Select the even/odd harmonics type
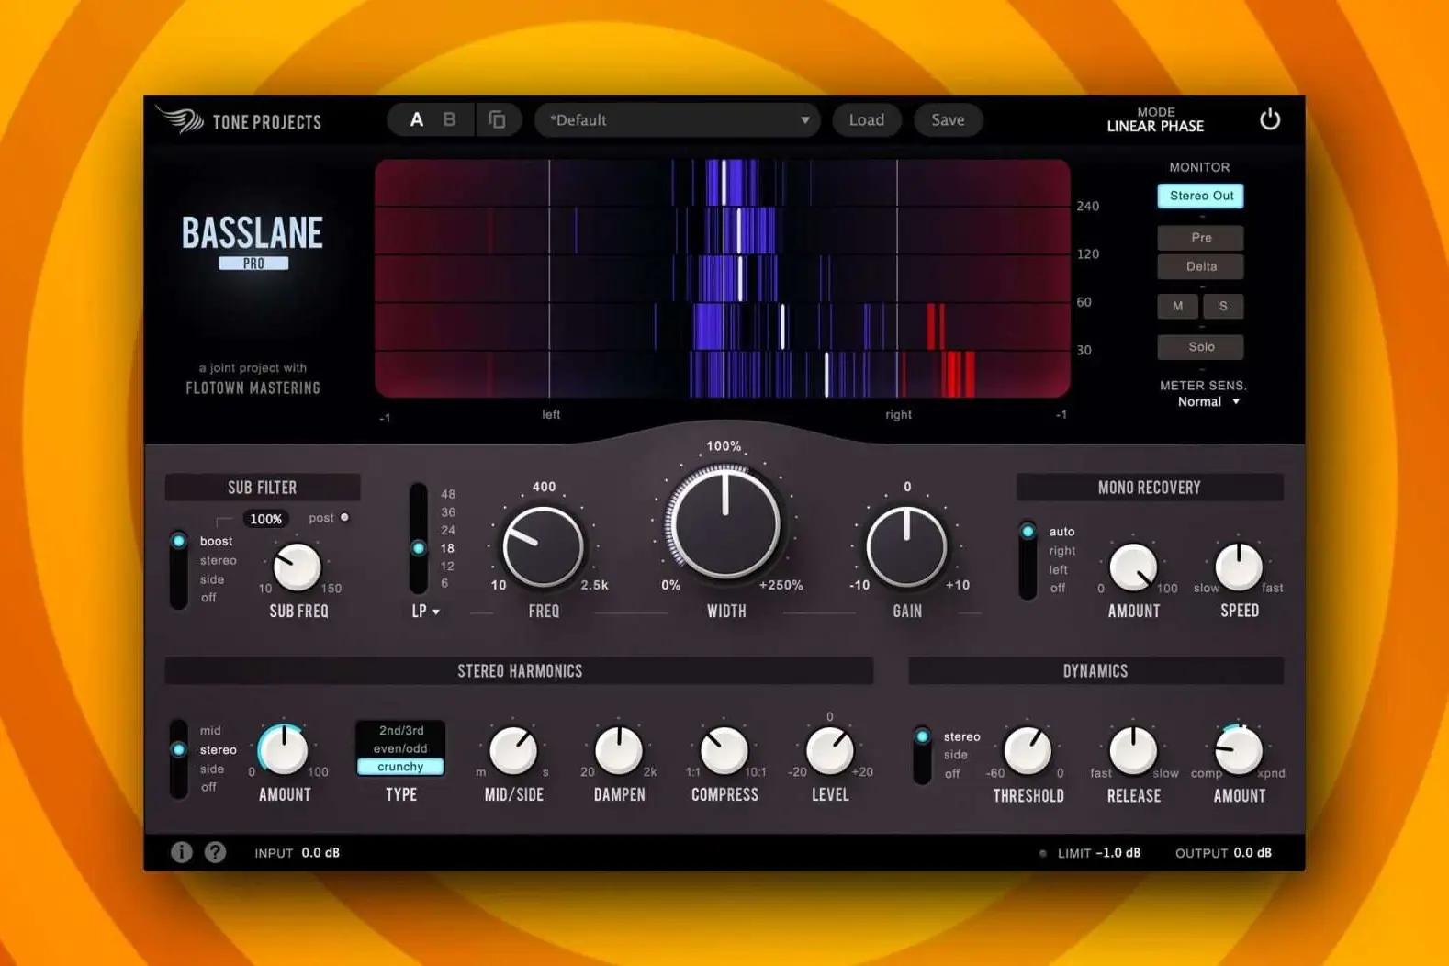Viewport: 1449px width, 966px height. [x=401, y=748]
